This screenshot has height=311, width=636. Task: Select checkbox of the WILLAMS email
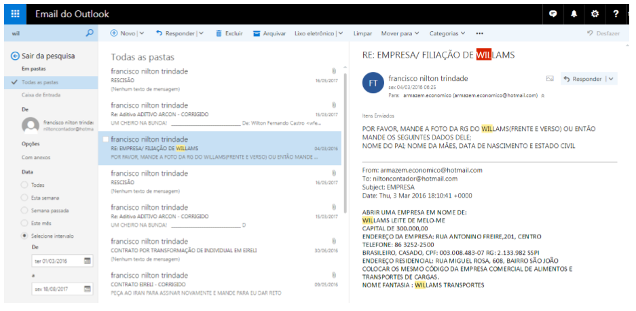pyautogui.click(x=105, y=139)
